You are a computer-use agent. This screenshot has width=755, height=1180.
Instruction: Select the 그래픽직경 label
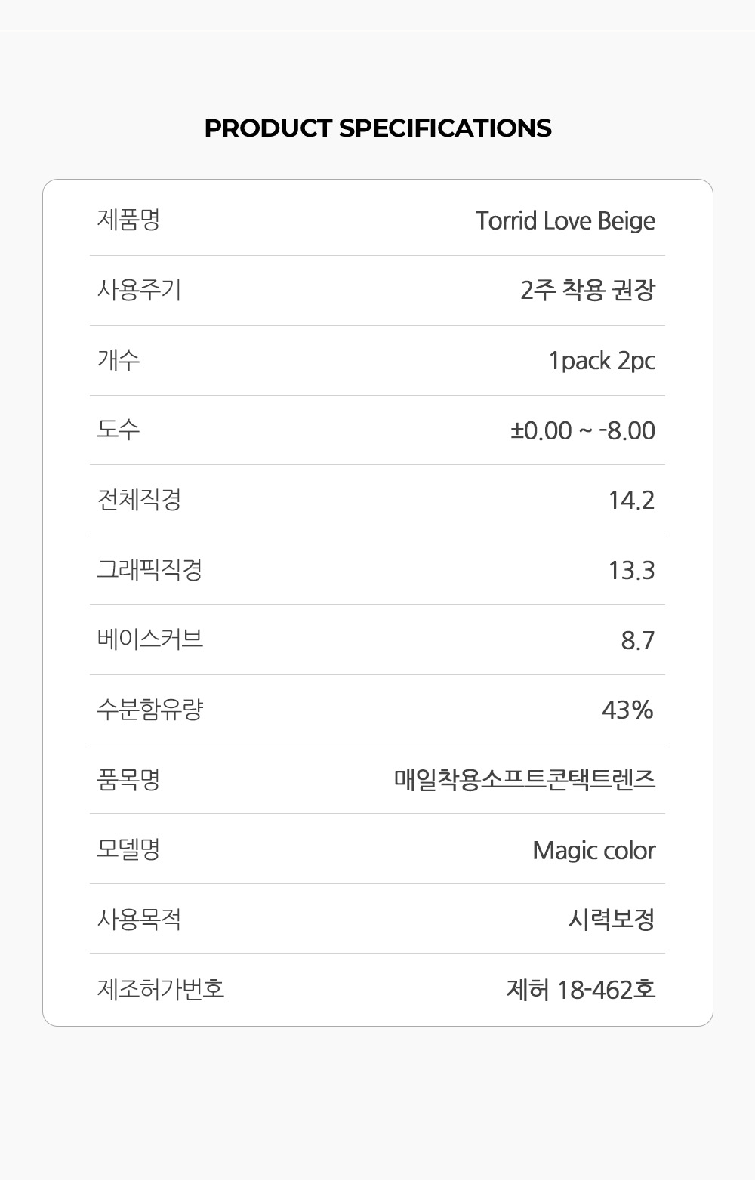tap(149, 569)
